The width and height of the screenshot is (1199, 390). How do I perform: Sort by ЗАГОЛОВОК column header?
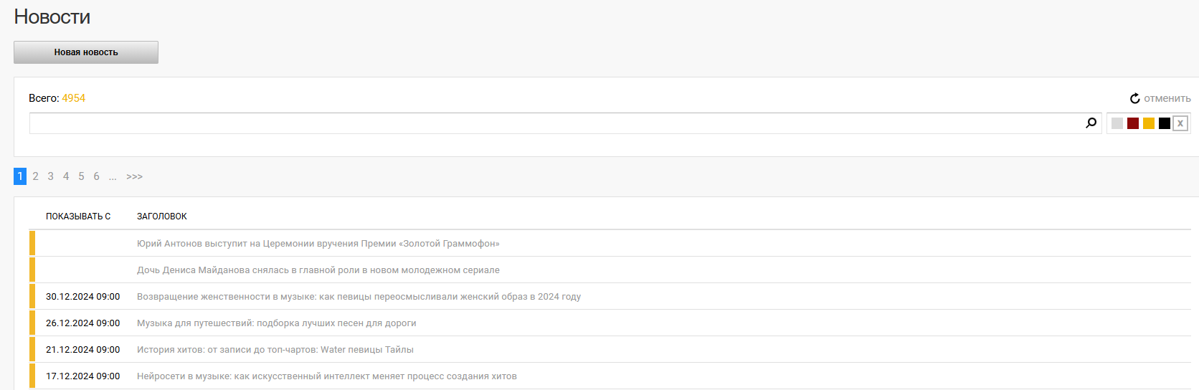pos(162,217)
